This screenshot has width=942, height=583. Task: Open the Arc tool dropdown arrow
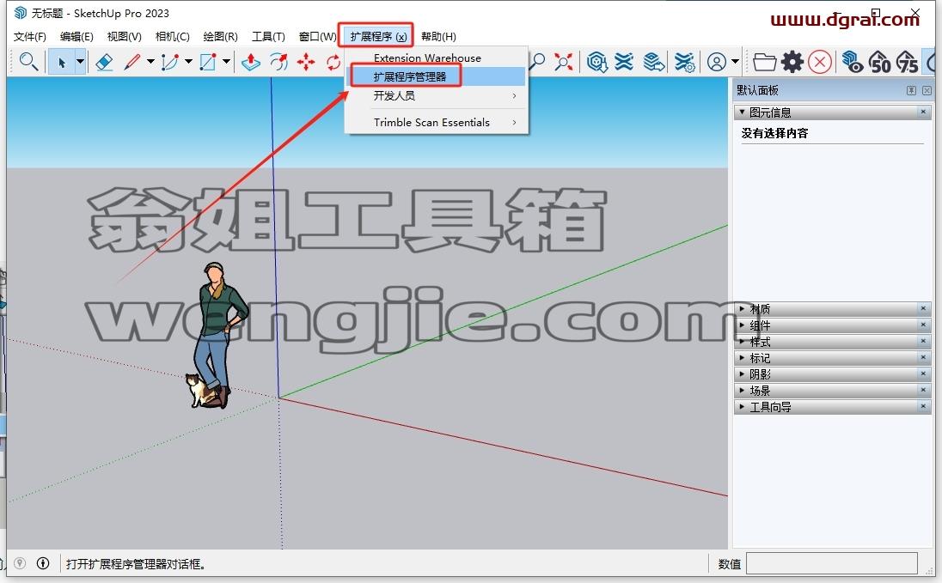[x=188, y=62]
